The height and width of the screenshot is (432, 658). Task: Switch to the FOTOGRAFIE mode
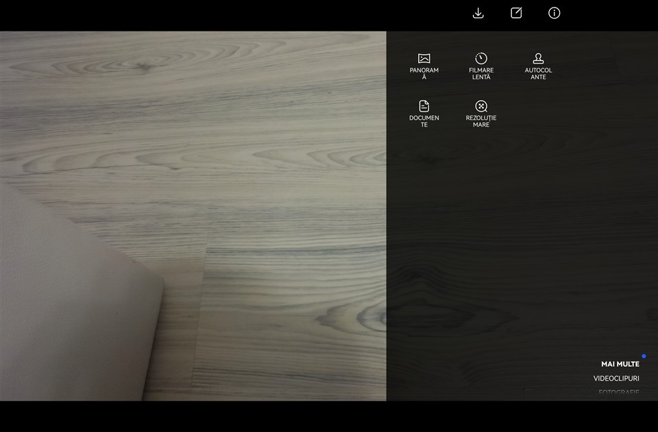point(618,392)
